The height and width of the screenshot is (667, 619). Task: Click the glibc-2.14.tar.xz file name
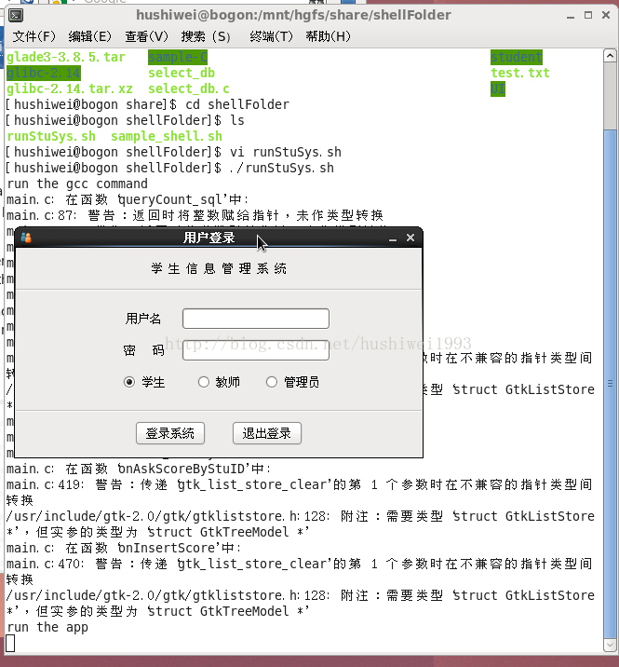point(69,88)
